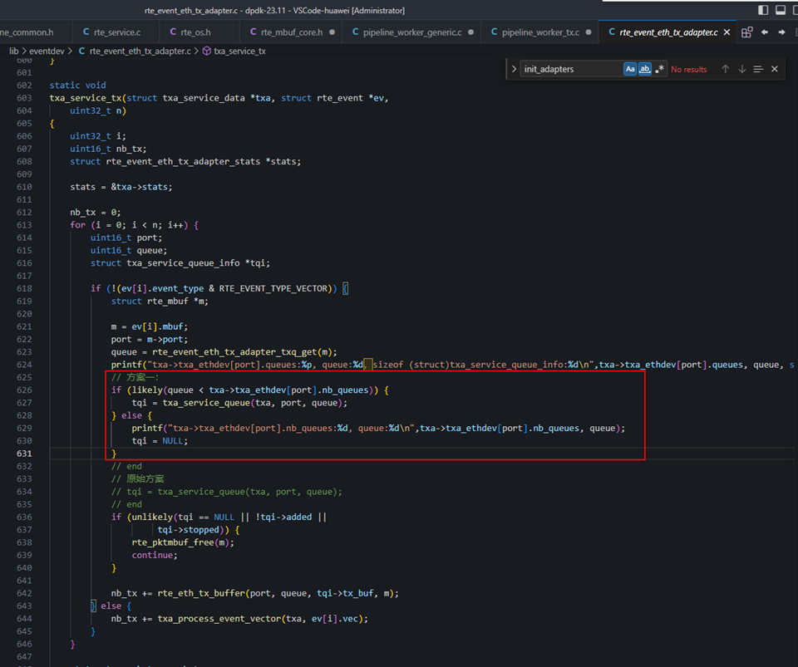Go to previous match in find widget
The height and width of the screenshot is (667, 798).
[725, 69]
